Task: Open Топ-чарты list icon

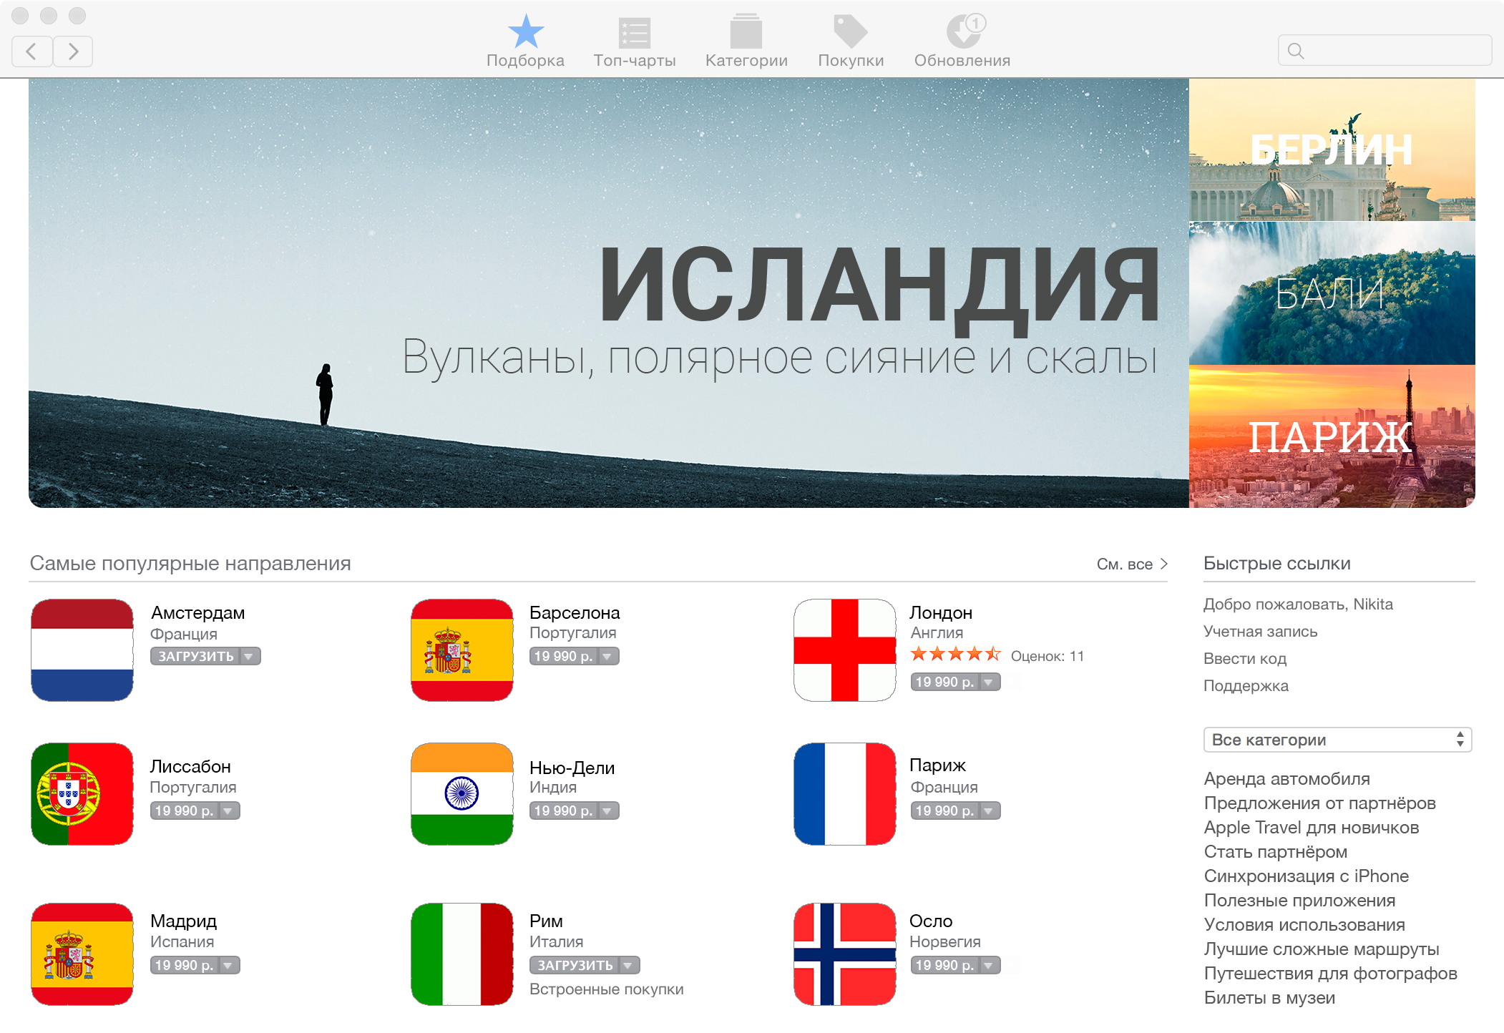Action: pos(634,34)
